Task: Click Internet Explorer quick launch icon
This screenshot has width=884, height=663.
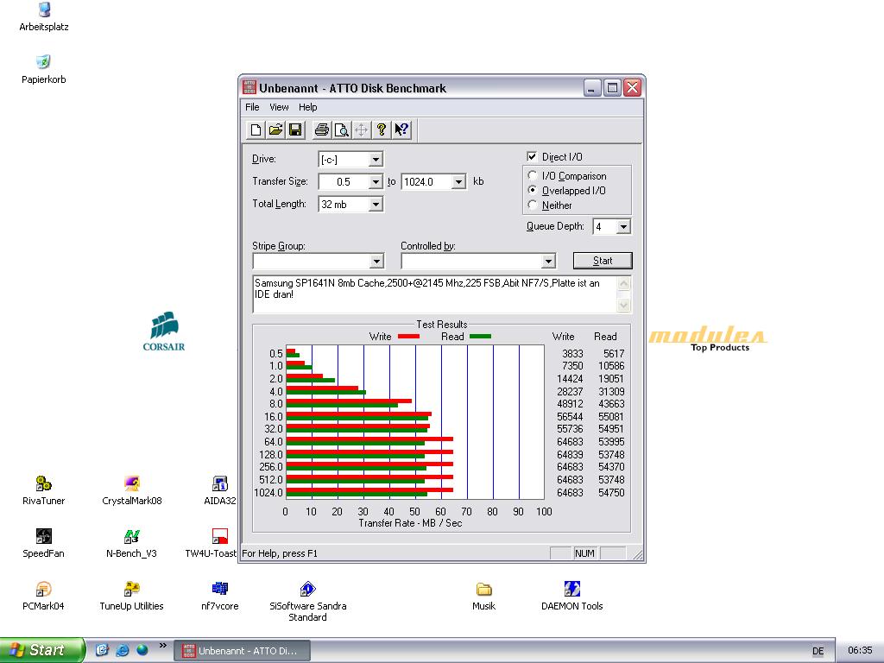Action: 122,650
